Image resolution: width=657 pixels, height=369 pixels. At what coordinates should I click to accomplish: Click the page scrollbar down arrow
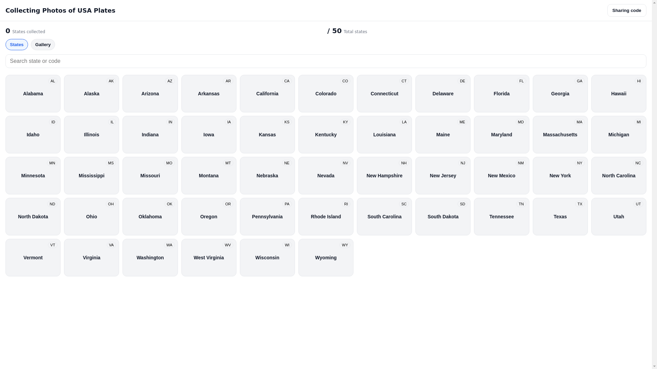click(x=654, y=366)
